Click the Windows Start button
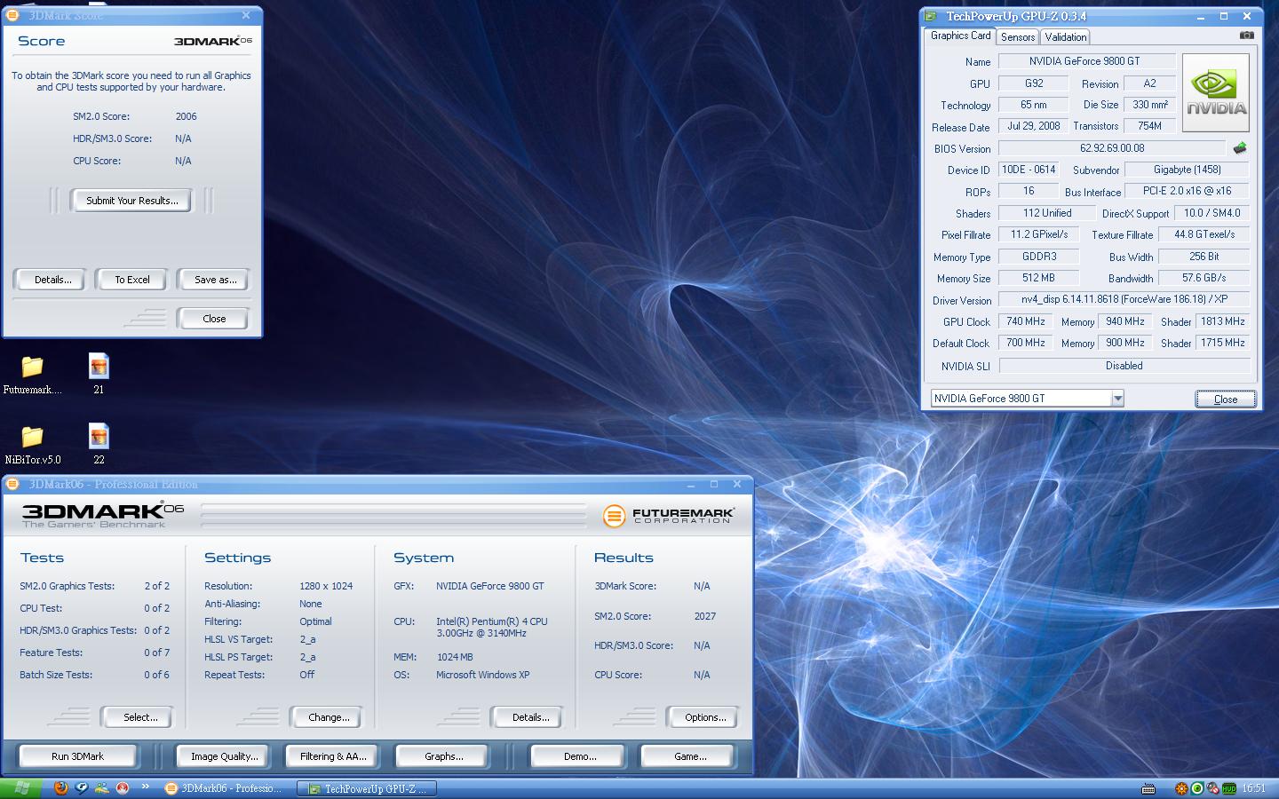 20,788
